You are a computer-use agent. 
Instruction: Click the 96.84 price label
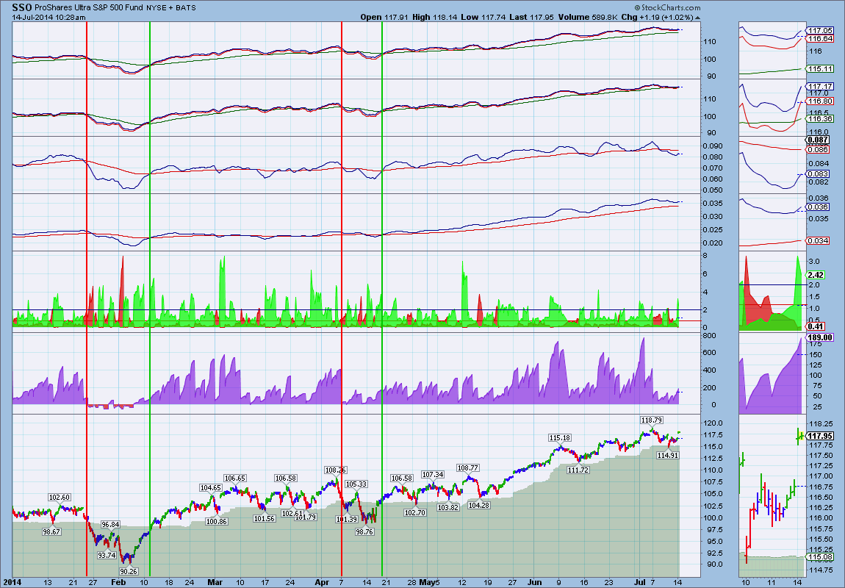110,524
